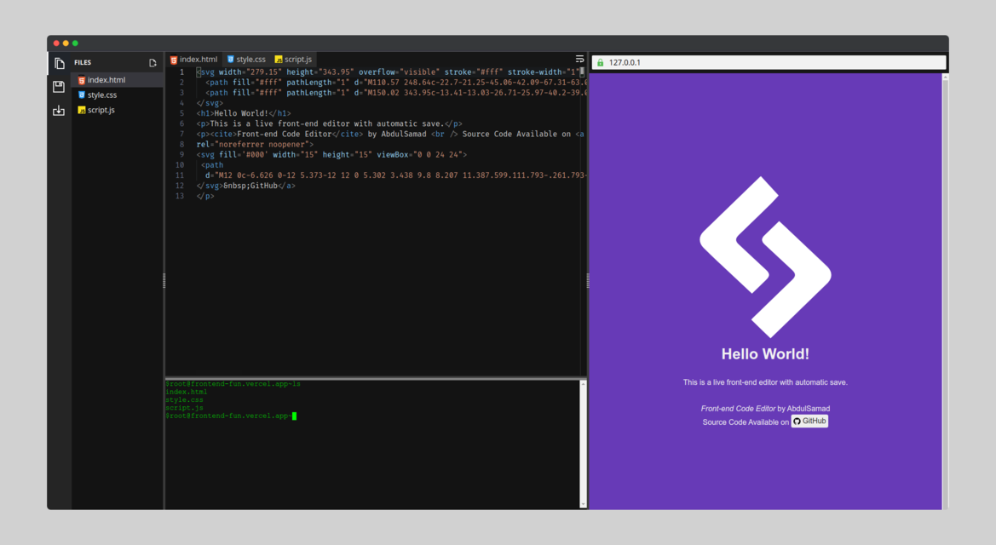
Task: Open script.js in the file list
Action: [x=118, y=110]
